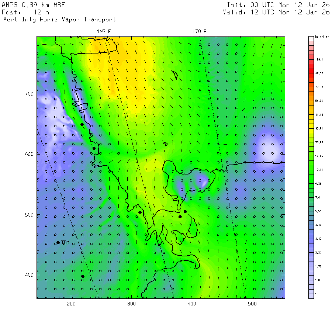Viewport: 332px width, 332px height.
Task: Select the "3.13" colorbar value
Action: click(318, 239)
